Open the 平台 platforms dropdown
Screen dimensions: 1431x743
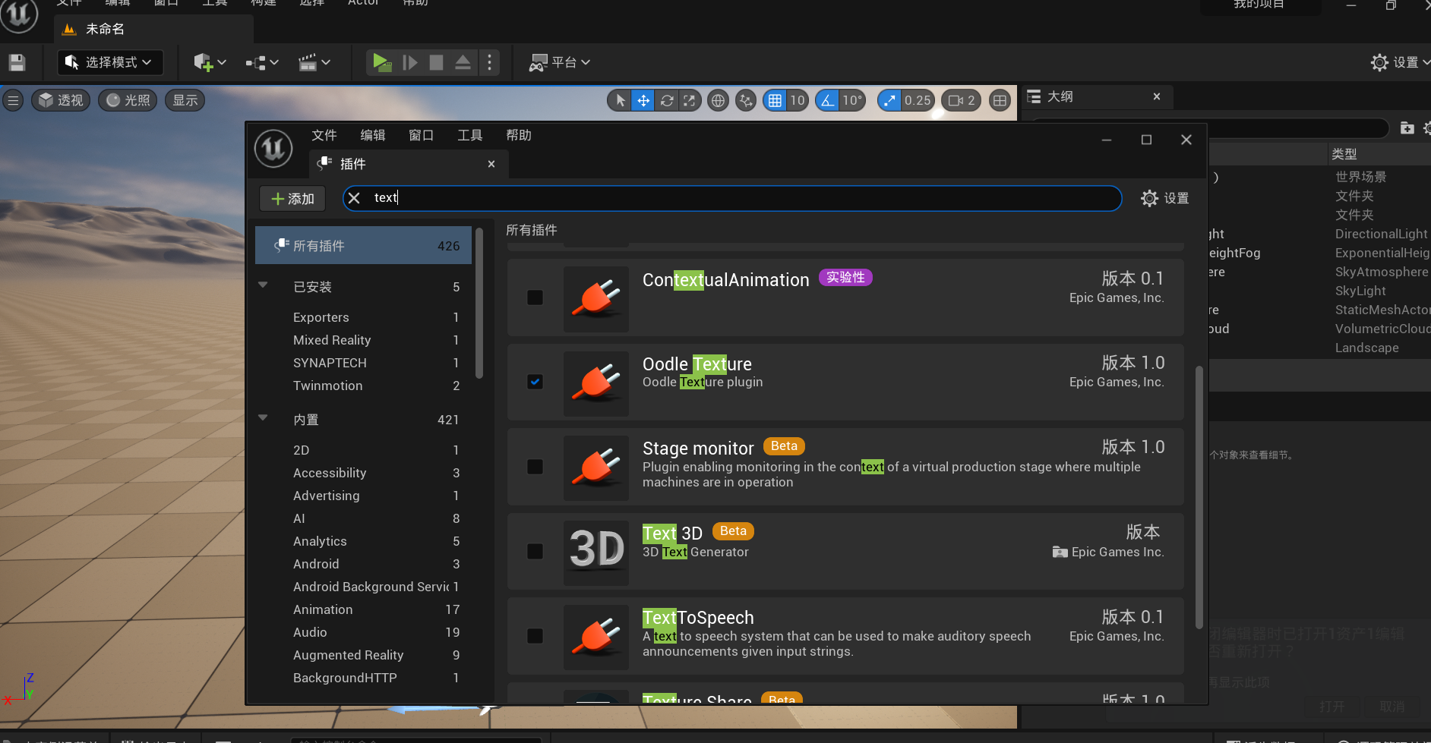[560, 62]
